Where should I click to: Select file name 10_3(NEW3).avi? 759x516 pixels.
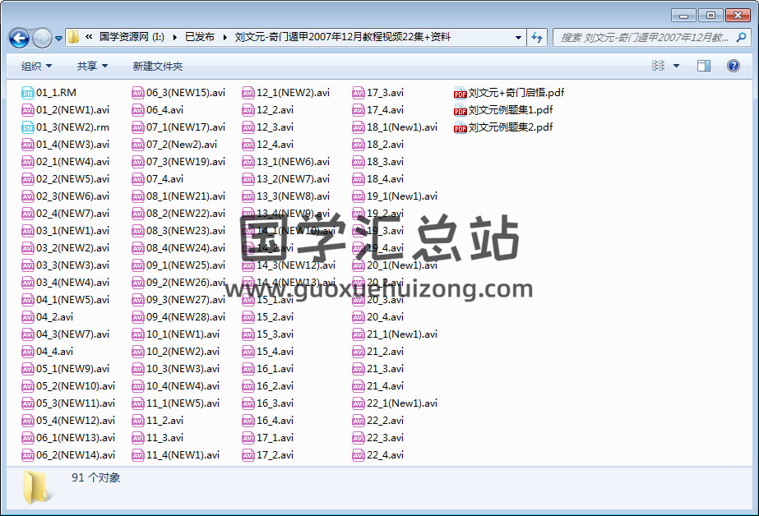183,368
